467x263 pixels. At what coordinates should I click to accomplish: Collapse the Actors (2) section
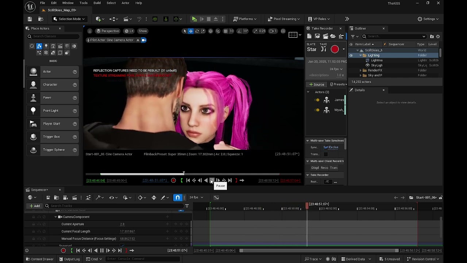click(308, 92)
